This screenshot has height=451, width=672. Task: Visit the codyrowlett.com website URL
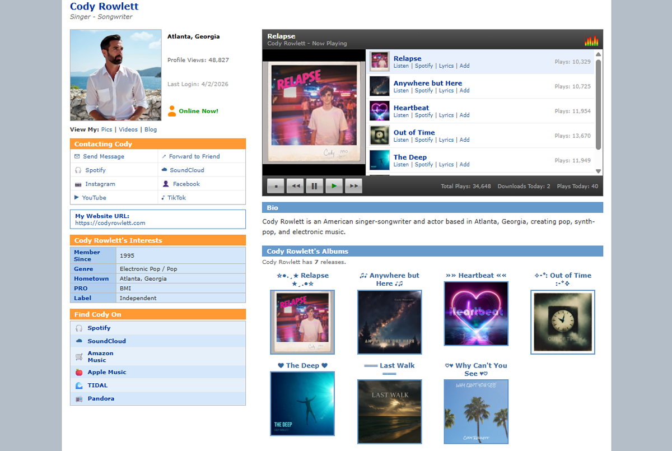pos(110,223)
